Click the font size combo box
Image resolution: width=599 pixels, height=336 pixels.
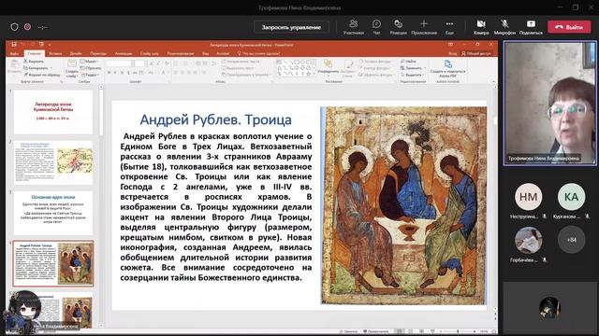coord(139,63)
